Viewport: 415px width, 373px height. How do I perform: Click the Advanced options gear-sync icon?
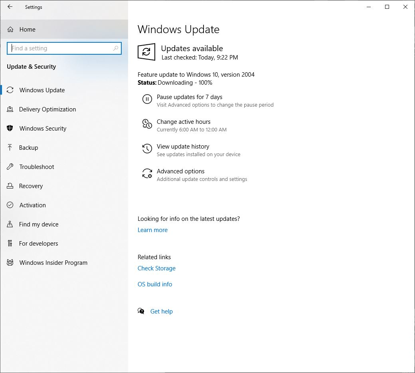point(147,173)
